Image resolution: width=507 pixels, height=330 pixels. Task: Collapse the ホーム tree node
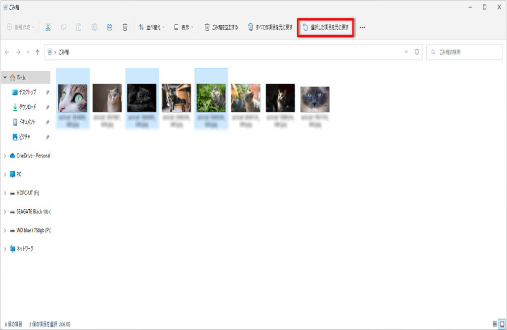click(5, 78)
